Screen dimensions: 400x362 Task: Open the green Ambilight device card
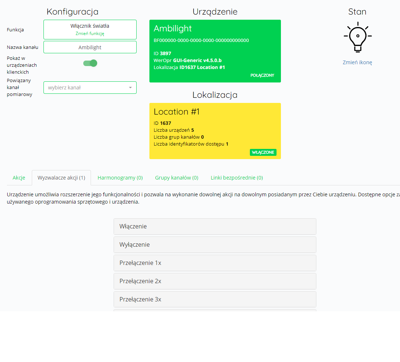point(215,51)
